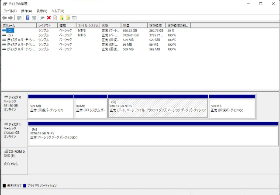This screenshot has width=280, height=195.
Task: Click the Disk 0 931.50 GB header panel
Action: [14, 106]
